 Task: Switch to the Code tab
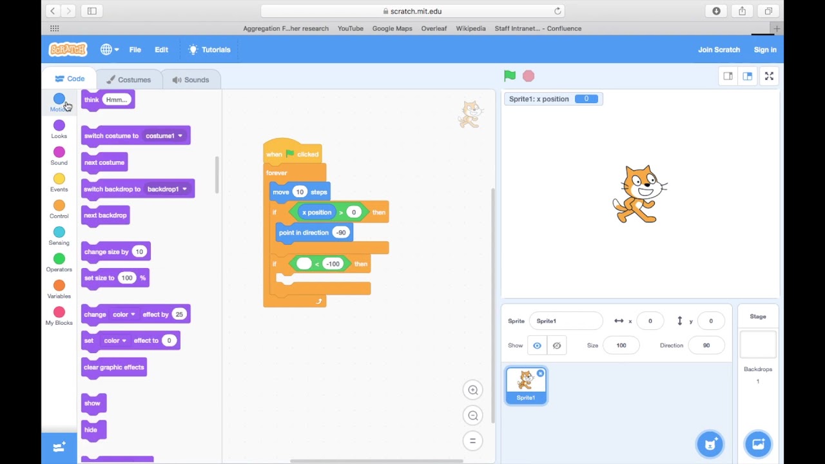pyautogui.click(x=70, y=79)
